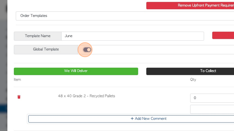
Task: Click the plus icon beside Add New Comment
Action: (132, 119)
